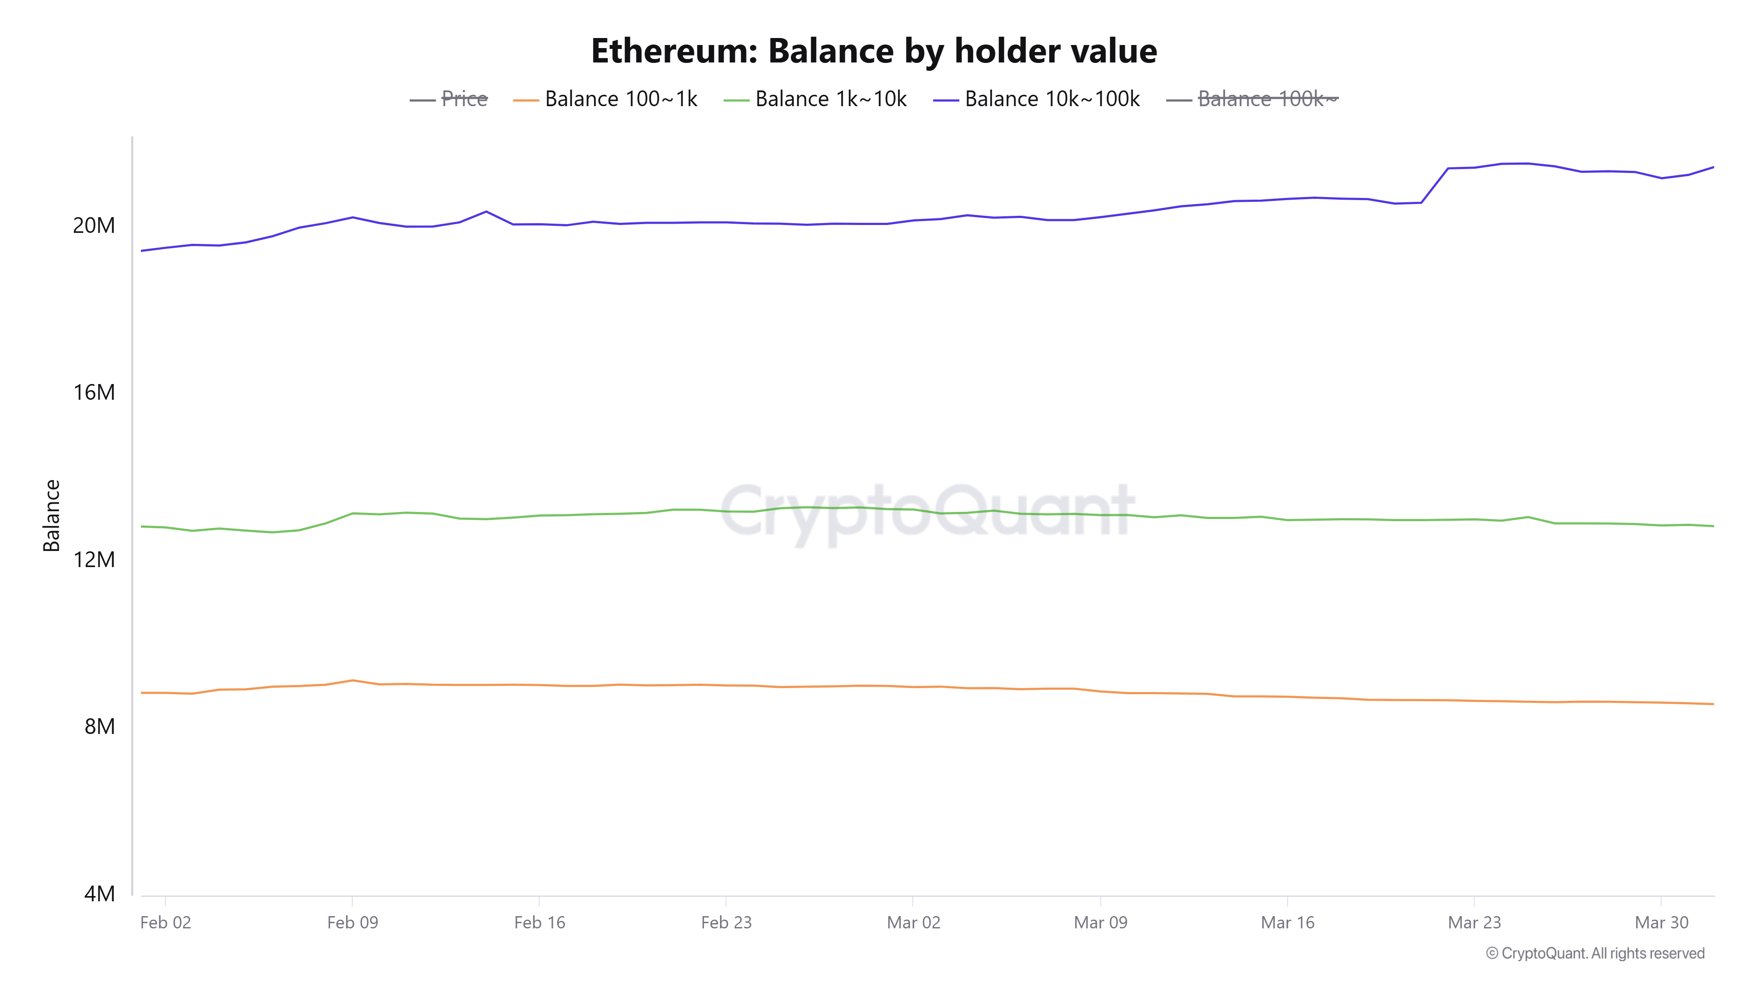The width and height of the screenshot is (1748, 983).
Task: Select the Mar 23 date tick label
Action: click(x=1474, y=923)
